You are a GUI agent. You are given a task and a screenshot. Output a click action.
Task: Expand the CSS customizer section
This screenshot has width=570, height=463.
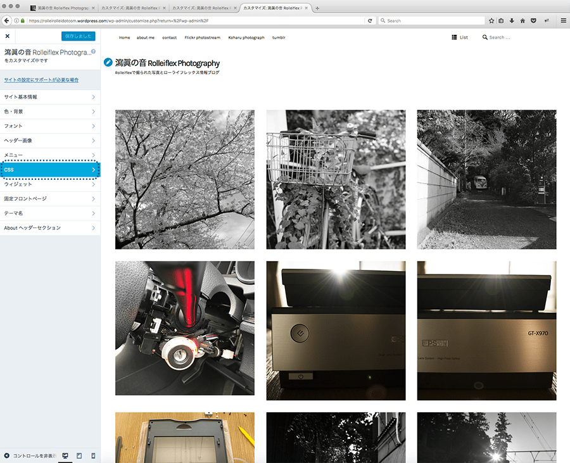tap(49, 170)
